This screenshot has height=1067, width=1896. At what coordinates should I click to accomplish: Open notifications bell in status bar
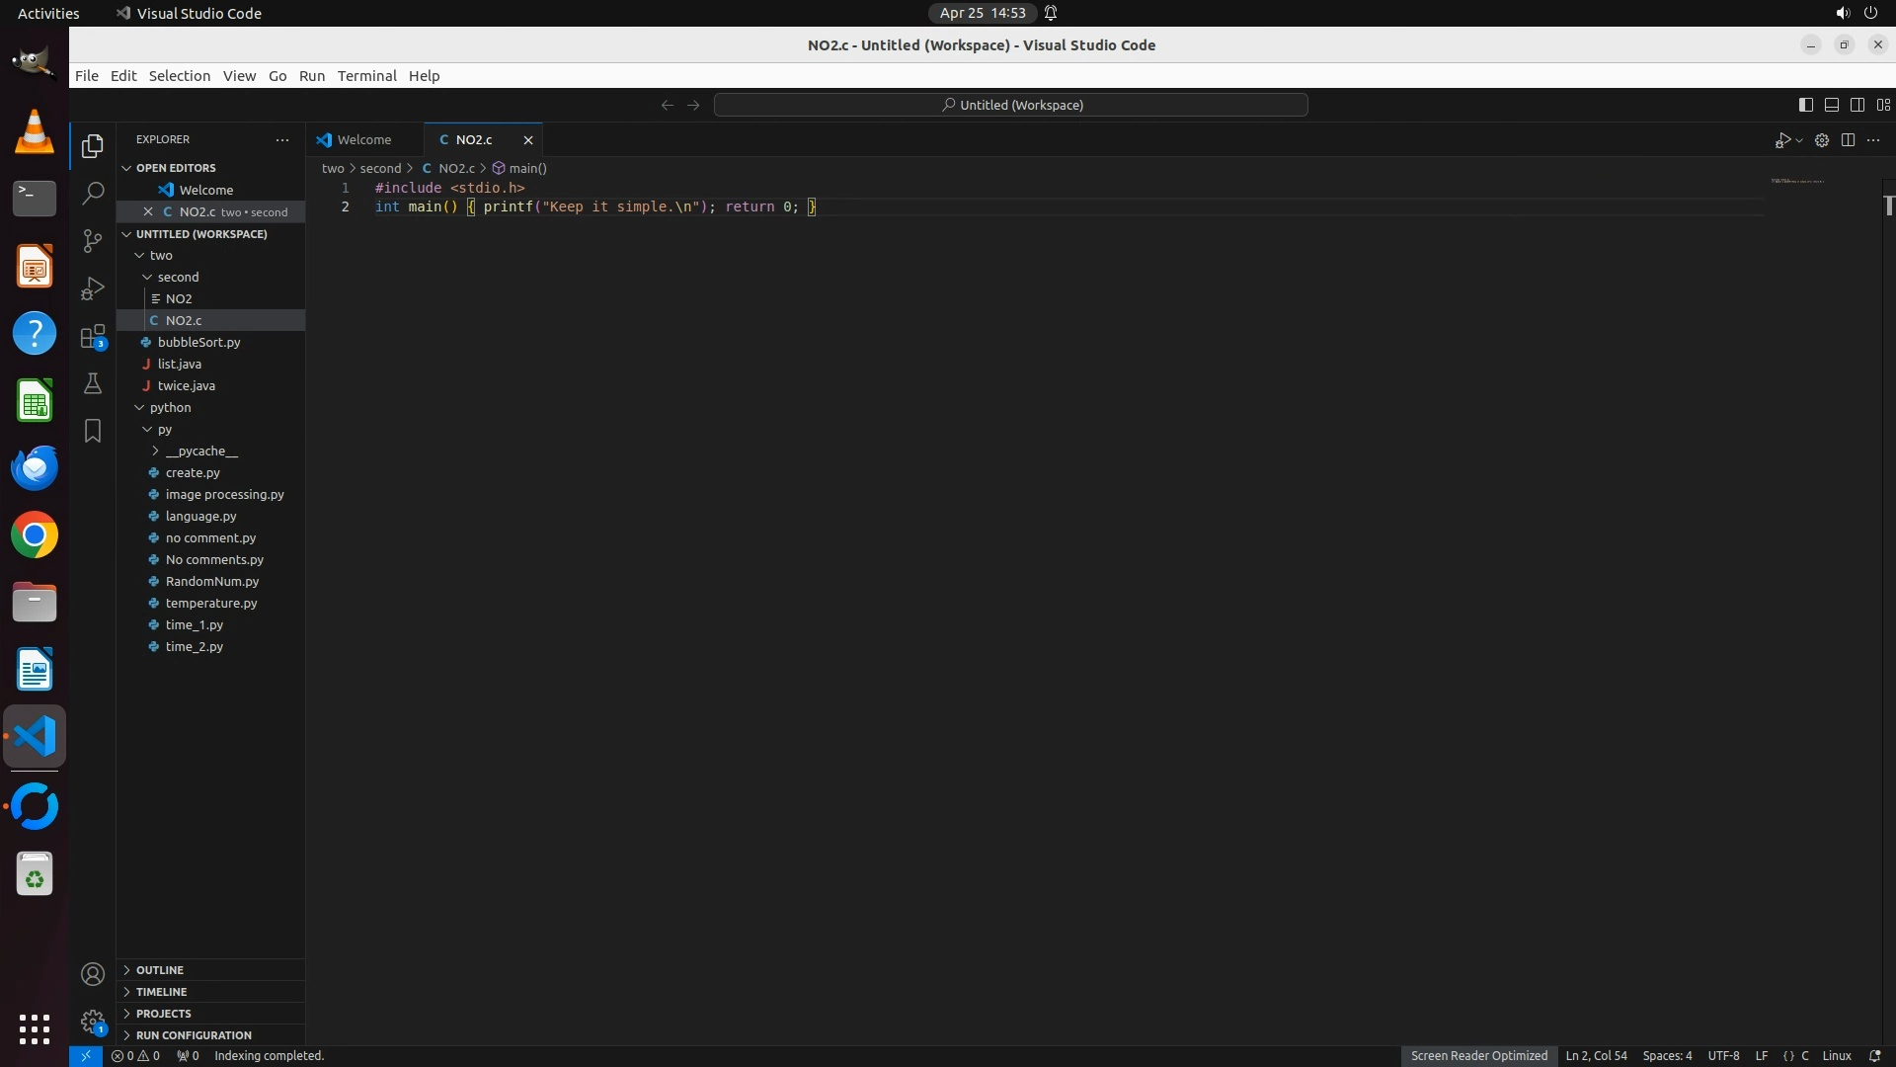[1874, 1056]
